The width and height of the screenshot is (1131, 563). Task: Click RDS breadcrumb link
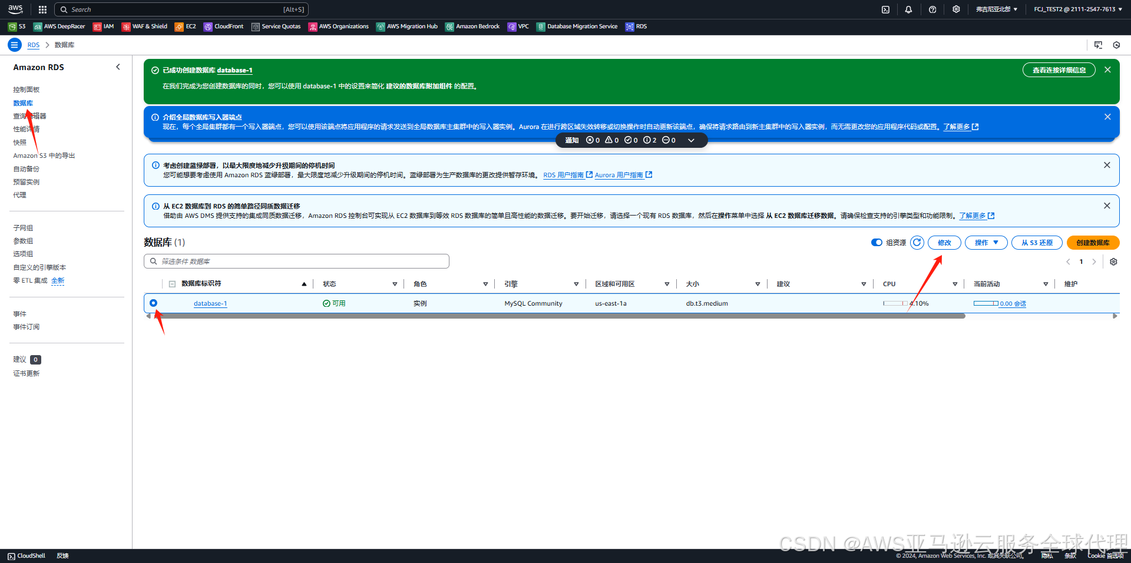pyautogui.click(x=34, y=45)
